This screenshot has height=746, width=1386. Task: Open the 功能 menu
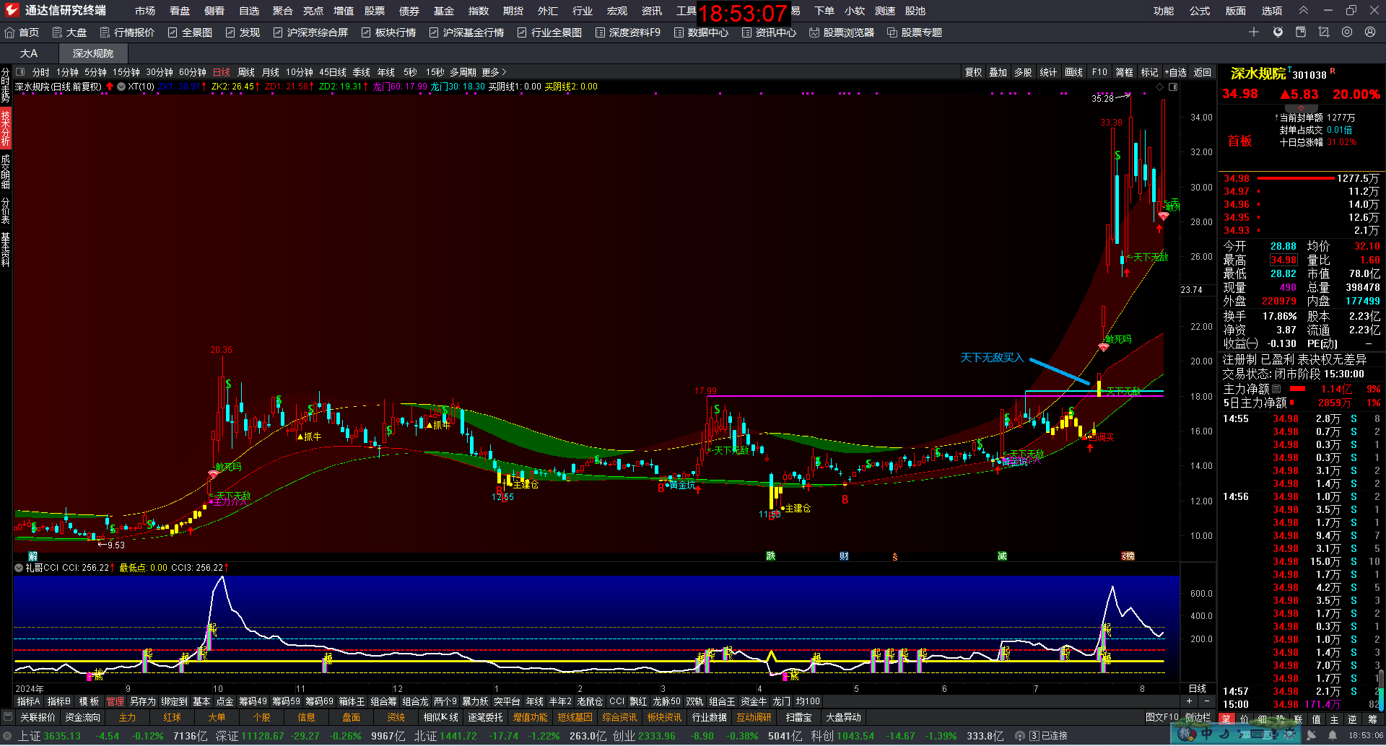1163,11
